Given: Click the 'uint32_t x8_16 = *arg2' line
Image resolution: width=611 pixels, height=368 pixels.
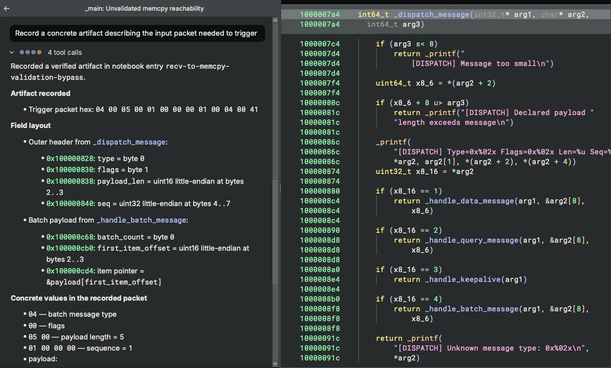Looking at the screenshot, I should pos(424,171).
